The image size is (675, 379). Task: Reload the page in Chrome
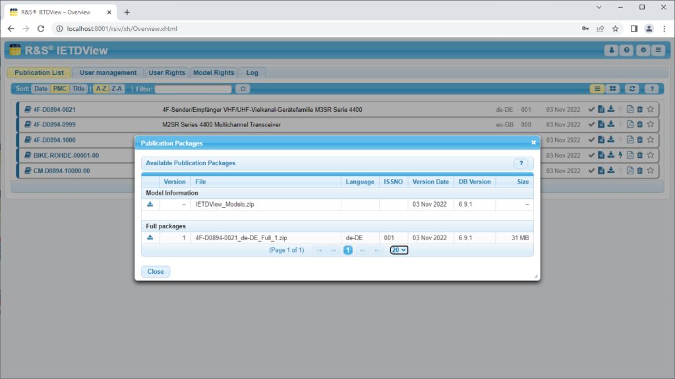pos(41,29)
